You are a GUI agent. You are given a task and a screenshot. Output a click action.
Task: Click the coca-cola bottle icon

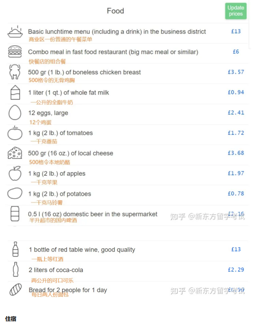(x=16, y=269)
